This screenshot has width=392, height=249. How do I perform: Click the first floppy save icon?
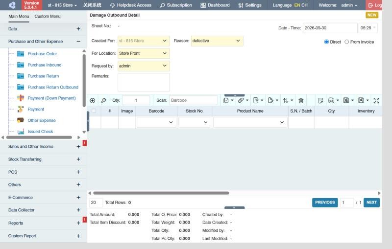346,100
